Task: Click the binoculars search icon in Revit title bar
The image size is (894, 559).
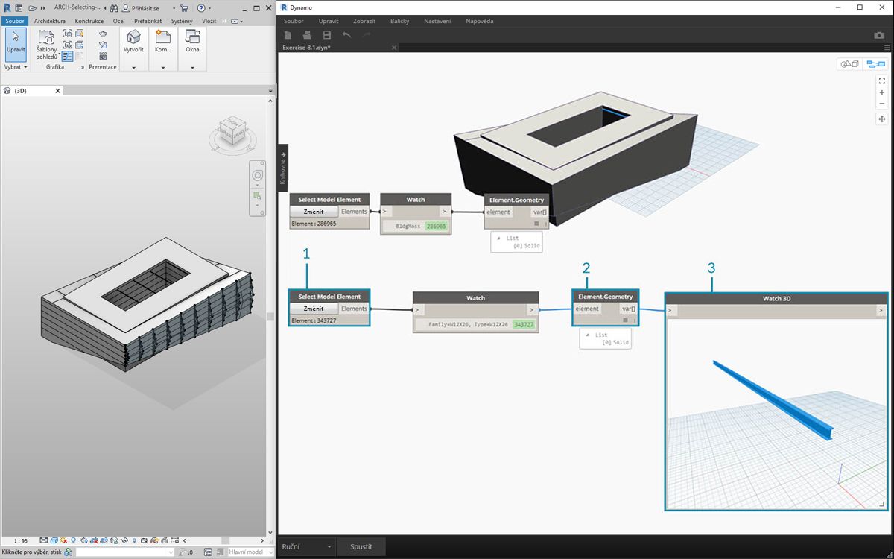Action: pos(114,8)
